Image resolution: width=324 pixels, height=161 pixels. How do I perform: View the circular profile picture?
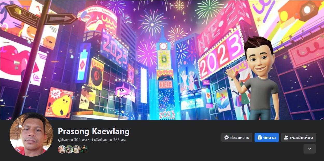tap(31, 135)
